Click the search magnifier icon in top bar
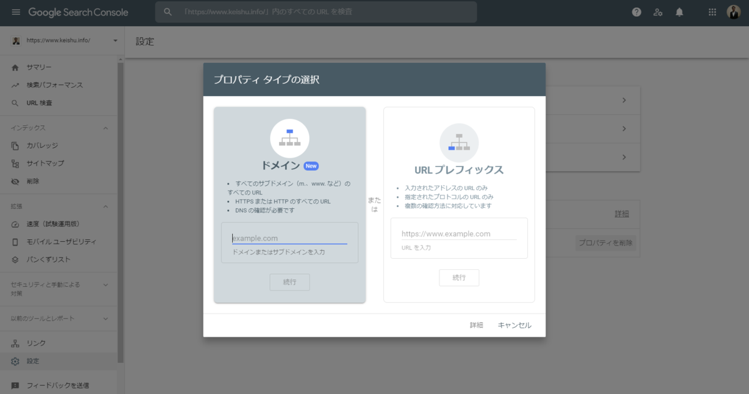The height and width of the screenshot is (394, 749). (x=167, y=12)
